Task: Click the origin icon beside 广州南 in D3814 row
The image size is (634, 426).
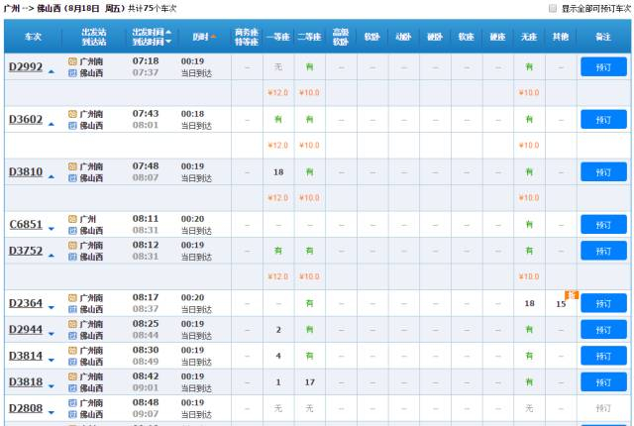Action: (x=72, y=351)
